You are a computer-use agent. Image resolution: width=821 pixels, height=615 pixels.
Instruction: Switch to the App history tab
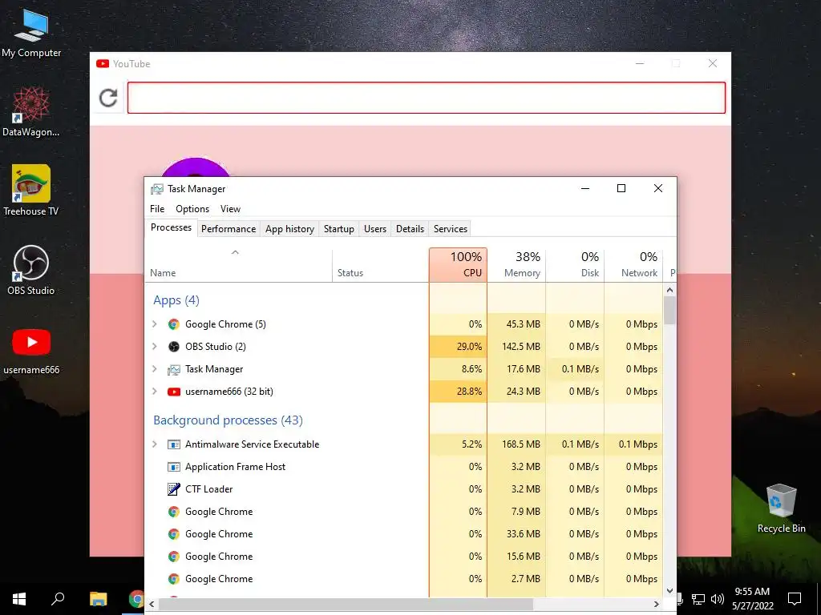click(289, 229)
